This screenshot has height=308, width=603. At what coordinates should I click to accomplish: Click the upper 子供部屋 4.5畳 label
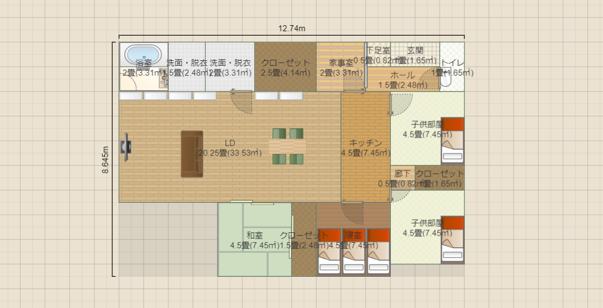[x=427, y=129]
